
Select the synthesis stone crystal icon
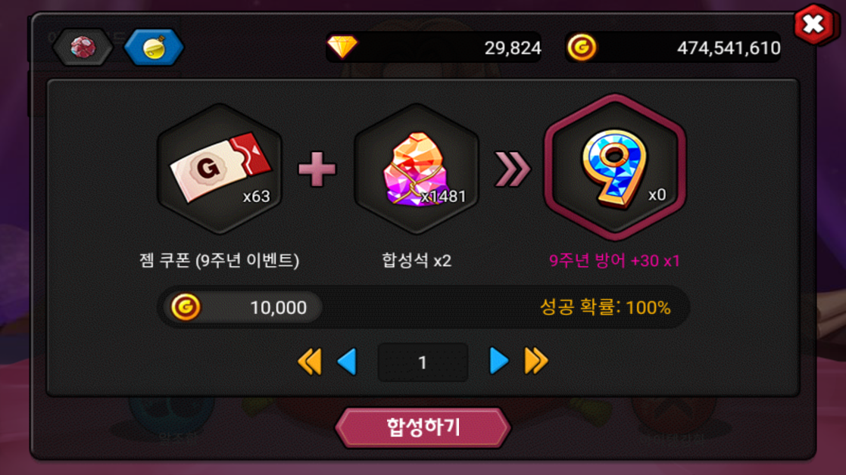click(x=417, y=169)
